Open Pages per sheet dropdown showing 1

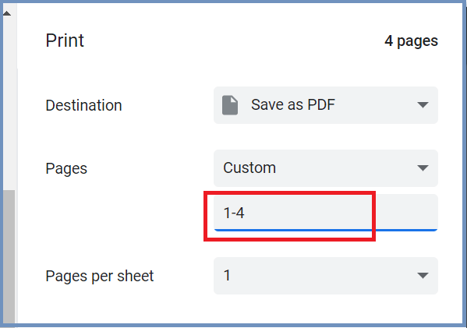click(326, 276)
